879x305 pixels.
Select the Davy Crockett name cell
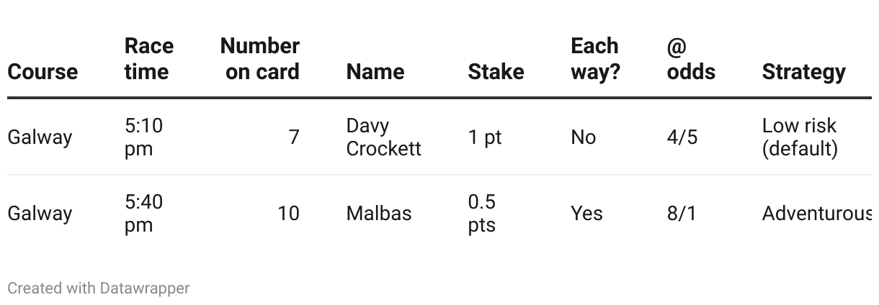click(x=383, y=137)
